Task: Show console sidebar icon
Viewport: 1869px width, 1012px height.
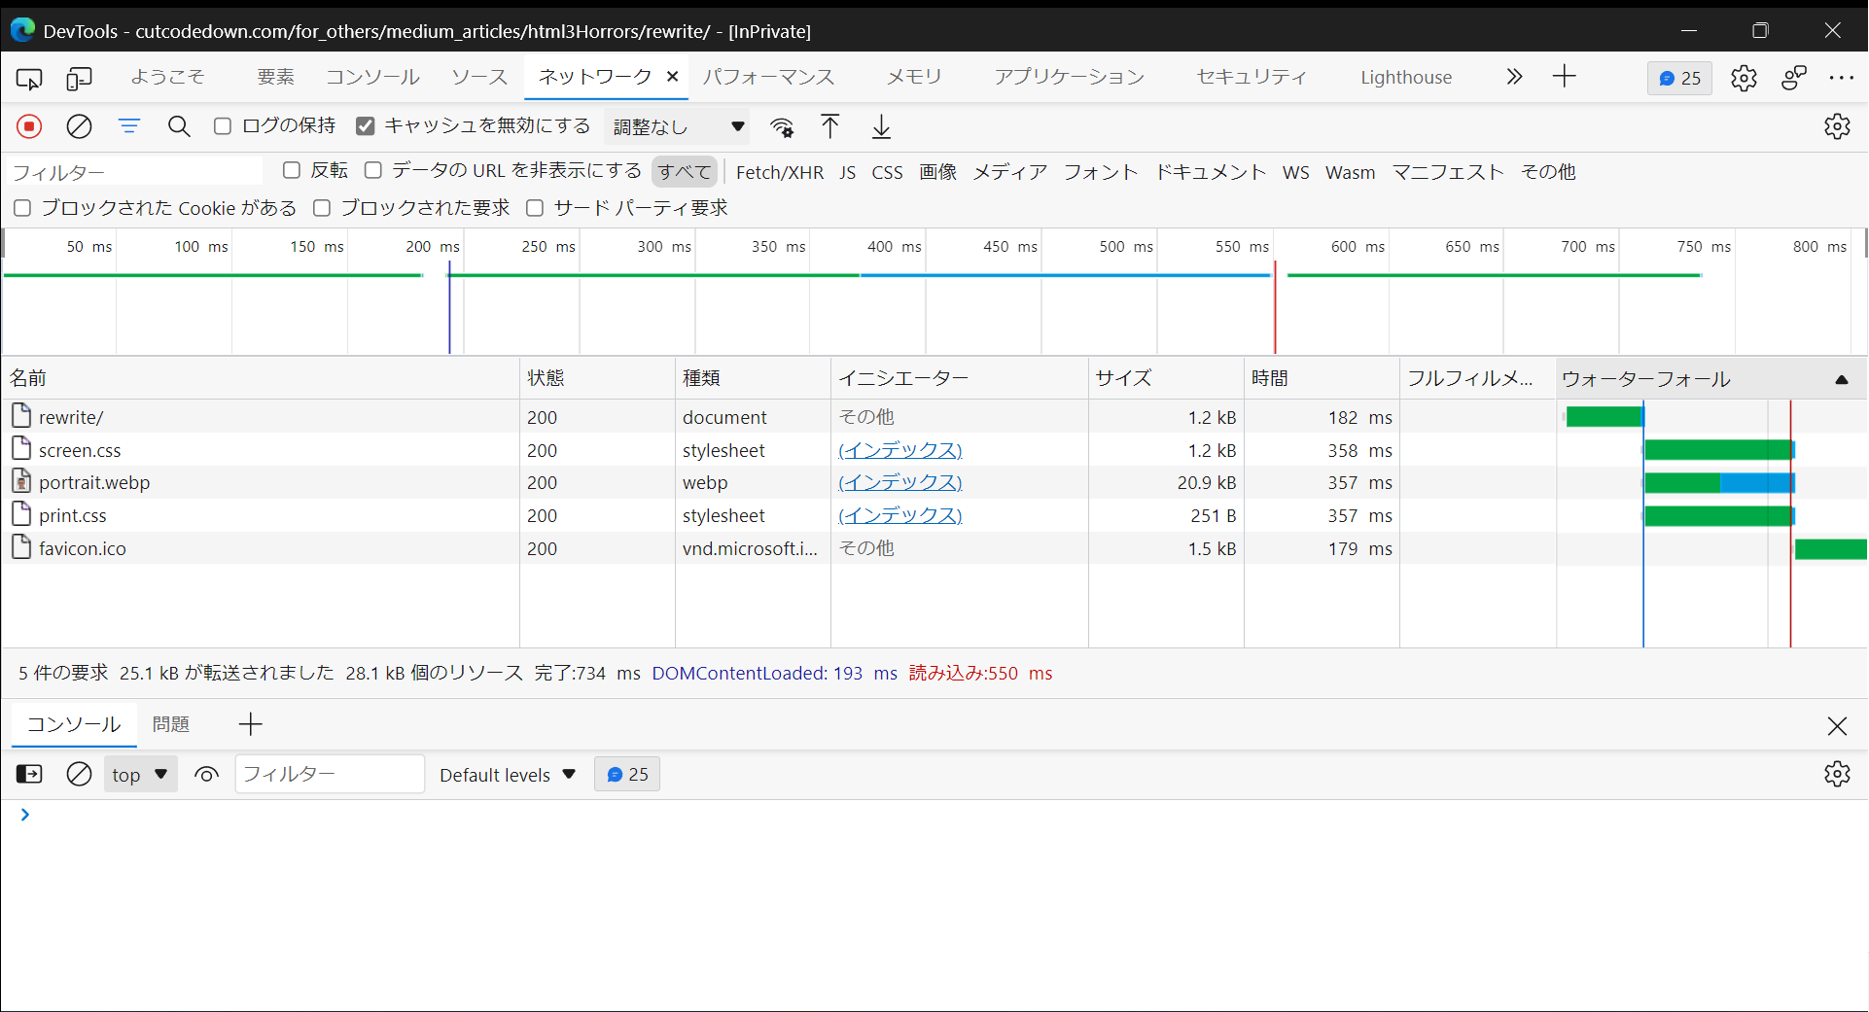Action: tap(29, 774)
